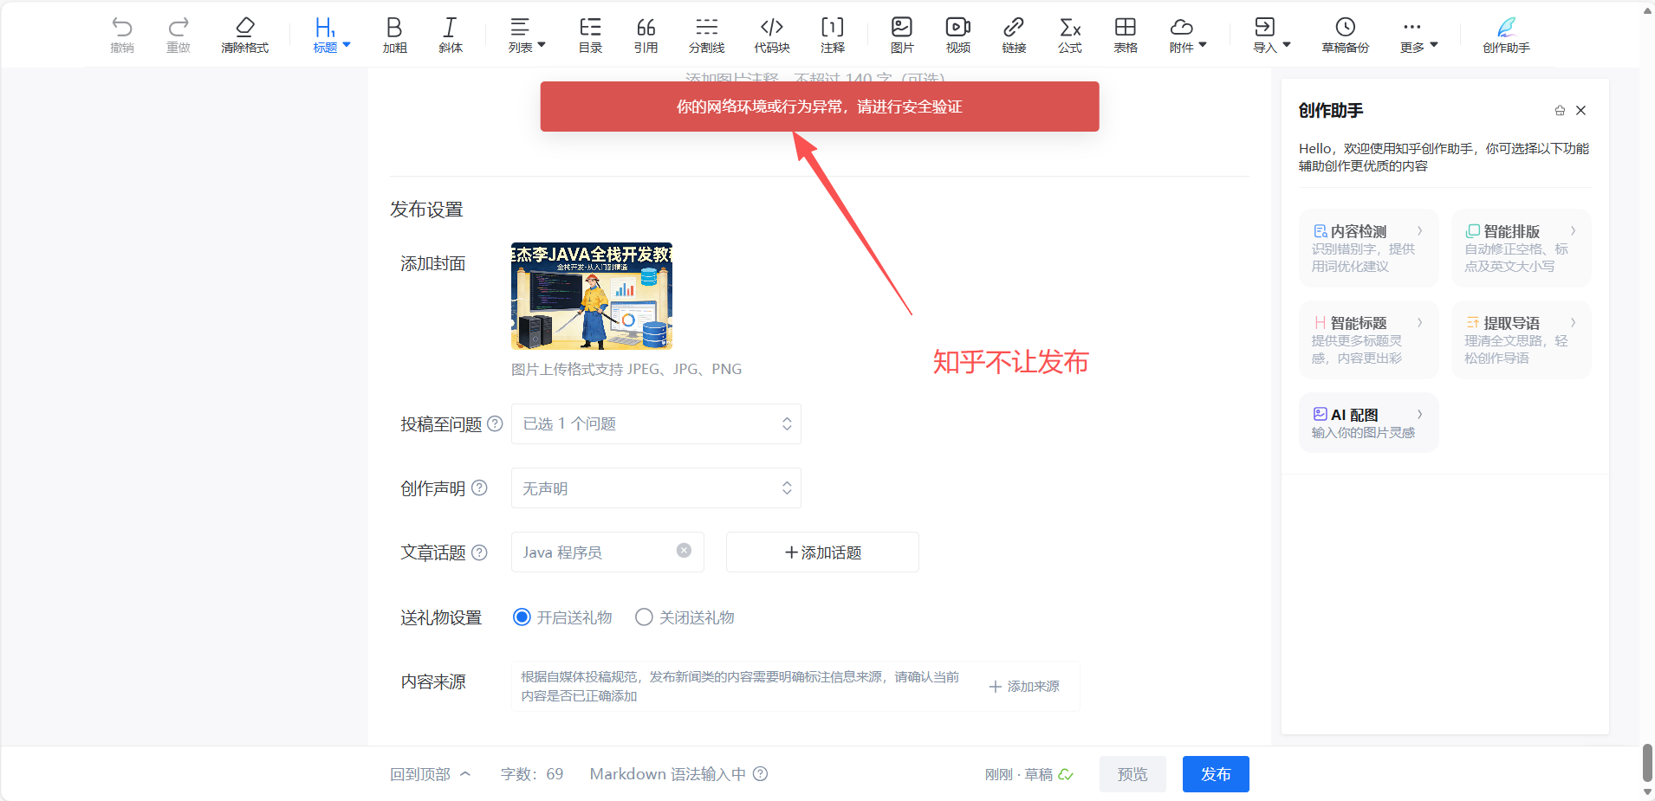Open draft backup (草稿备份)
Viewport: 1655px width, 801px height.
tap(1345, 36)
